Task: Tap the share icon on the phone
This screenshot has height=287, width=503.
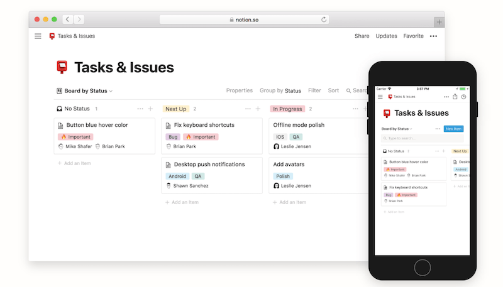Action: pyautogui.click(x=455, y=97)
